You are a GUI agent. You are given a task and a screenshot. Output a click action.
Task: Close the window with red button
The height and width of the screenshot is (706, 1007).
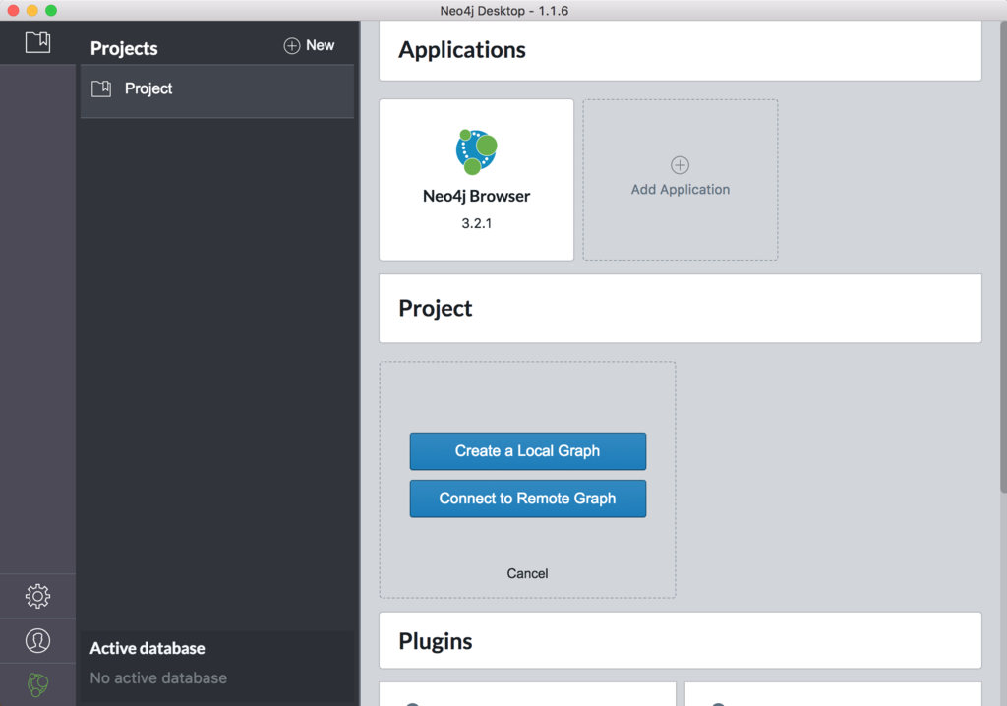(13, 10)
